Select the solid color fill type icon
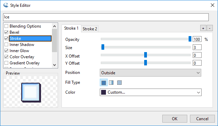Image resolution: width=218 pixels, height=126 pixels. 104,83
